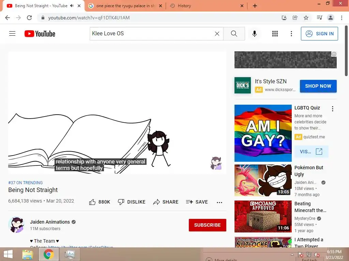Open File Explorer from taskbar

(x=28, y=254)
